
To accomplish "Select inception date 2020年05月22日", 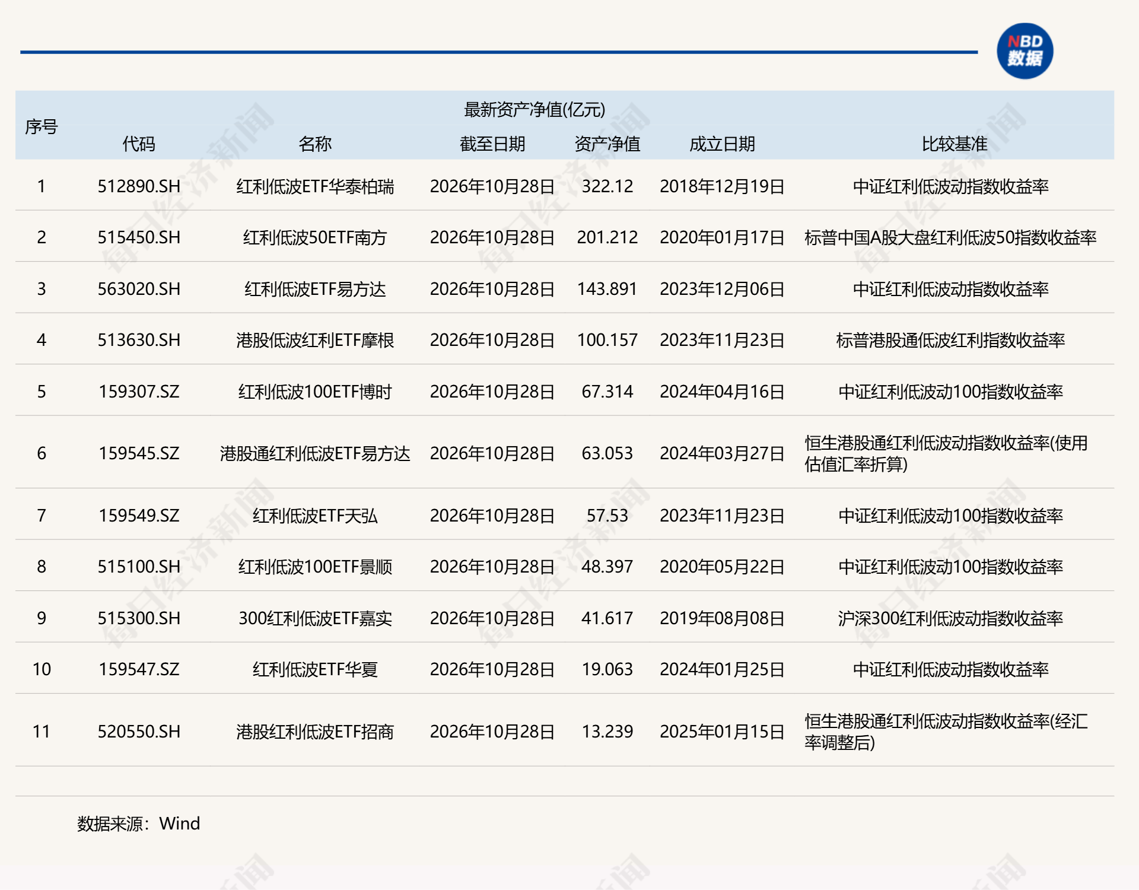I will [x=722, y=567].
